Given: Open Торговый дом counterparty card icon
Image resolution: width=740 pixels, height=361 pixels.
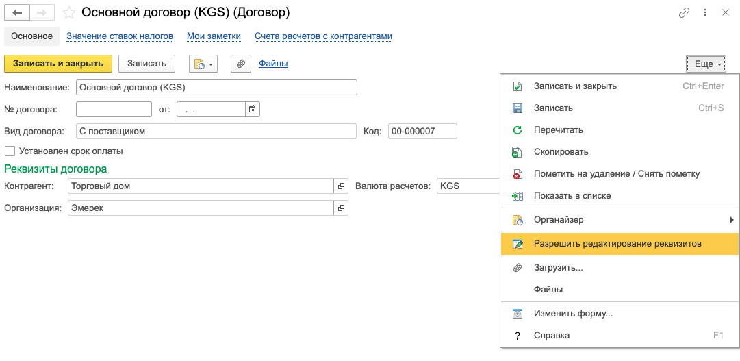Looking at the screenshot, I should point(341,186).
